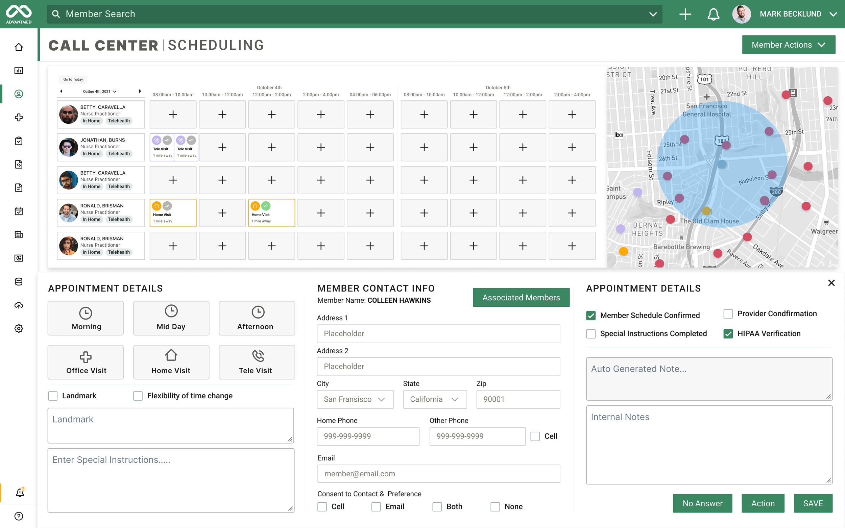Open the State California dropdown
Viewport: 845px width, 528px height.
[x=435, y=399]
